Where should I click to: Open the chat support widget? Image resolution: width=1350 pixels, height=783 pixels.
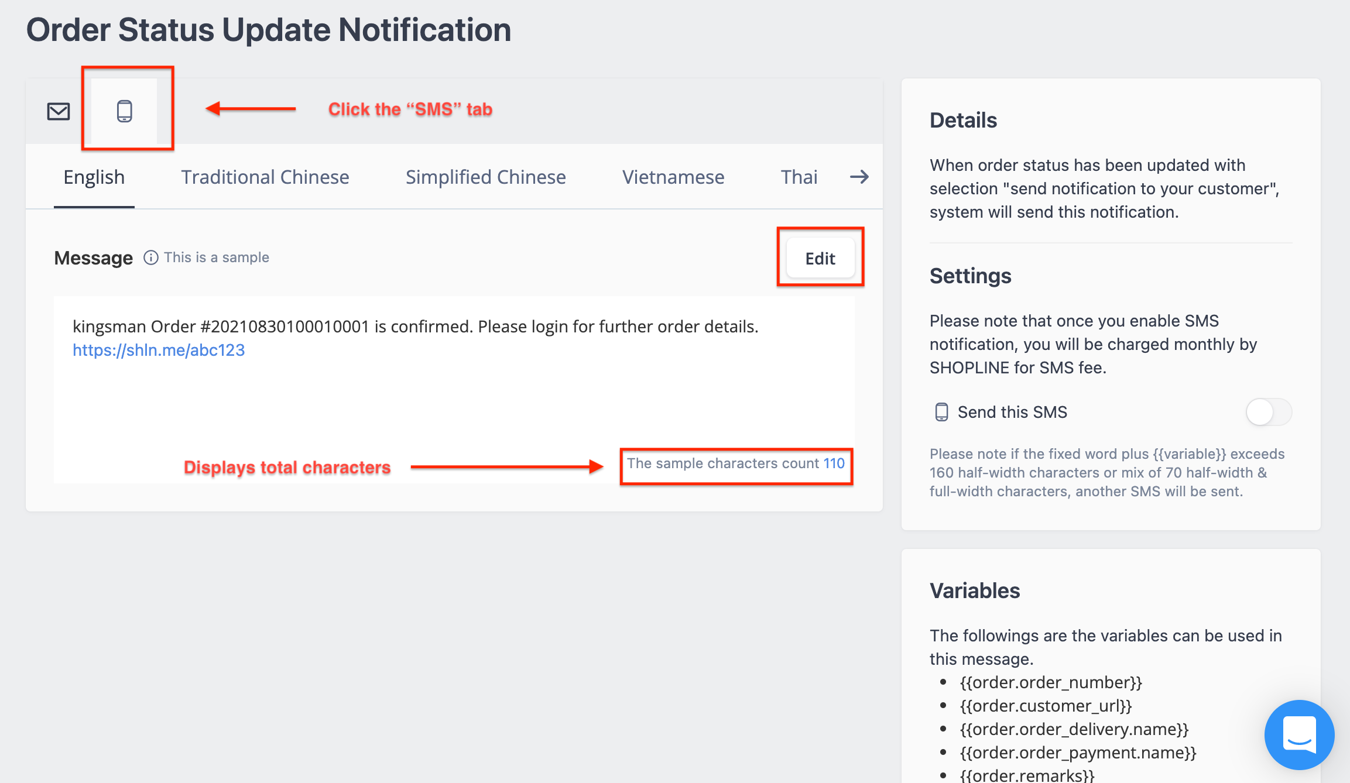point(1300,735)
